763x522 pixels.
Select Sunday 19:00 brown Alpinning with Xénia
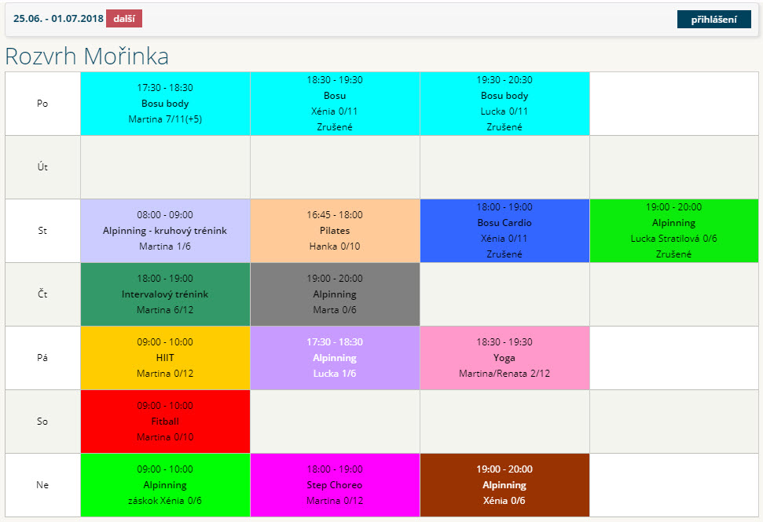click(504, 485)
